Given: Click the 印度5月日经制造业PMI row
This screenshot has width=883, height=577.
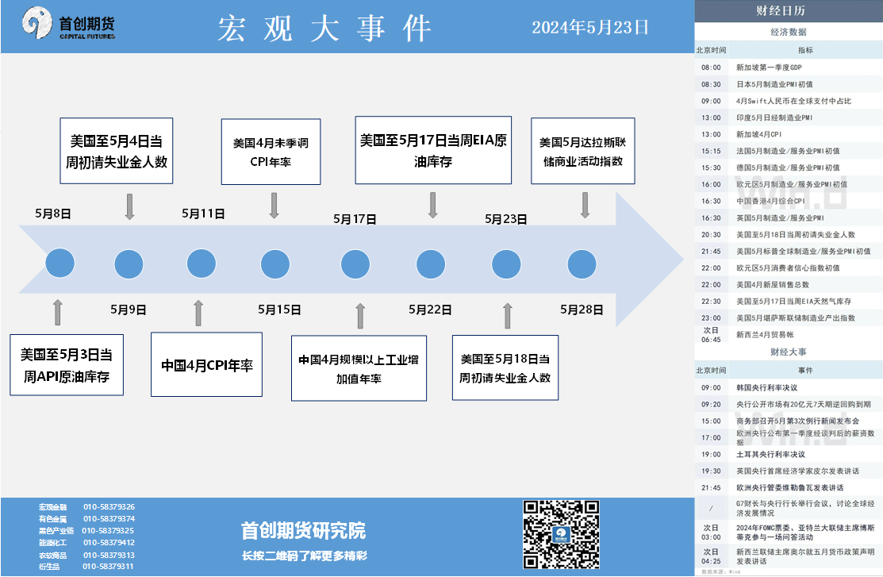Looking at the screenshot, I should [x=789, y=117].
